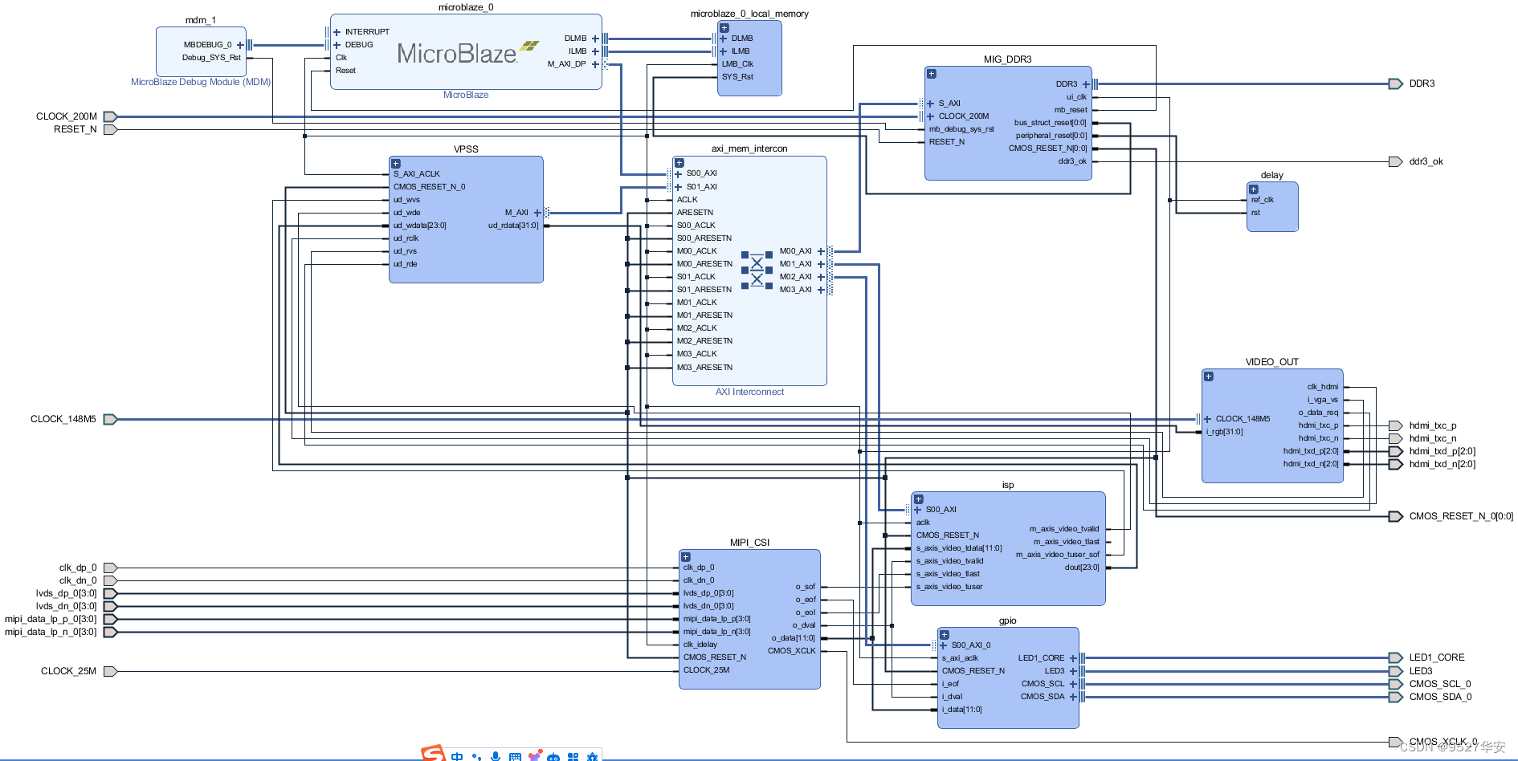Expand the M03_AXI interface pin

click(x=821, y=290)
